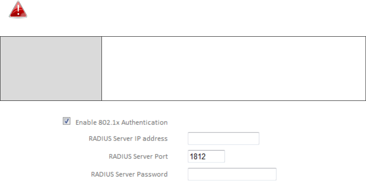Click the word Authentication beside the checkbox

coord(145,122)
